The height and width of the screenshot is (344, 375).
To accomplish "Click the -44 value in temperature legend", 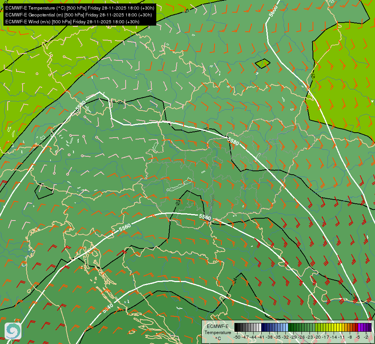I will click(253, 337).
